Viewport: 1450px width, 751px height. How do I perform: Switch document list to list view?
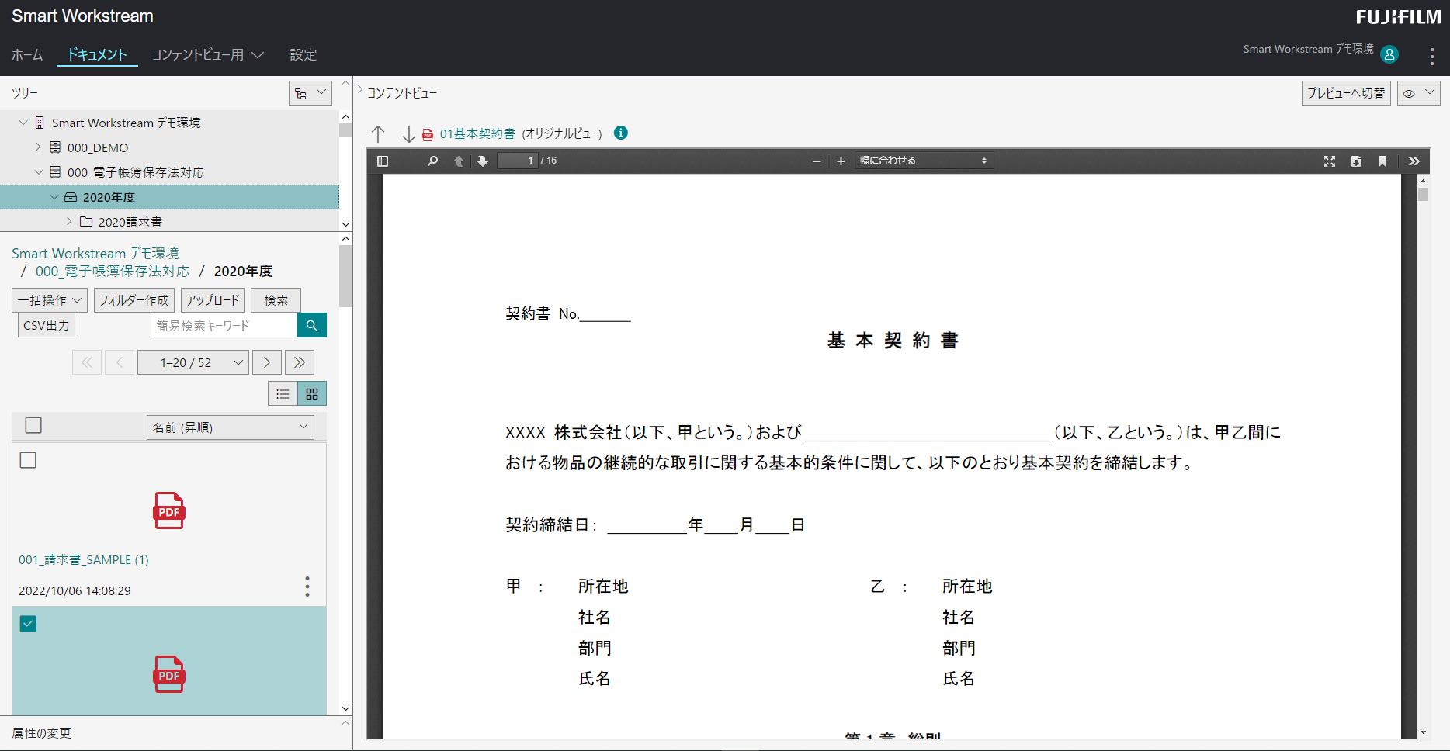click(x=283, y=393)
